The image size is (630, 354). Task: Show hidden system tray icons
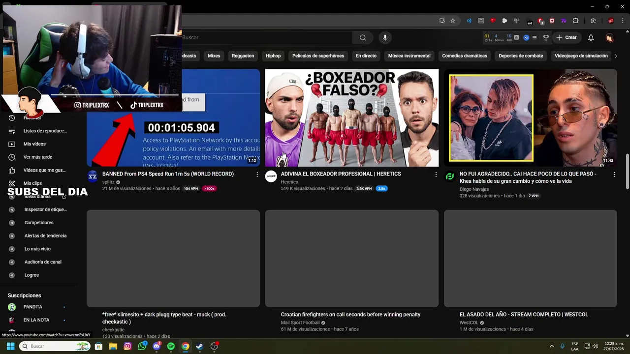tap(552, 346)
